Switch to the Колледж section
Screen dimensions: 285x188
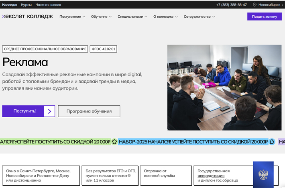click(x=10, y=5)
